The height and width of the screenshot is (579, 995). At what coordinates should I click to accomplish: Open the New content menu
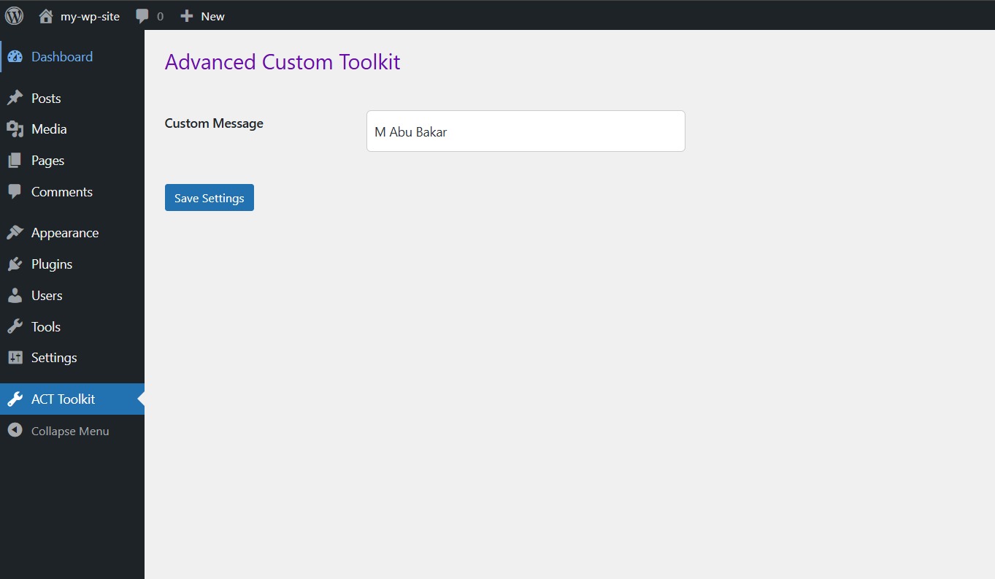[x=212, y=16]
